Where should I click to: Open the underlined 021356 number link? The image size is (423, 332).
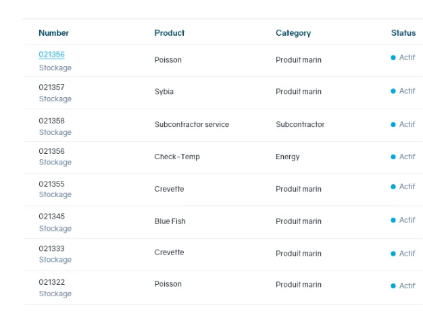pyautogui.click(x=51, y=55)
